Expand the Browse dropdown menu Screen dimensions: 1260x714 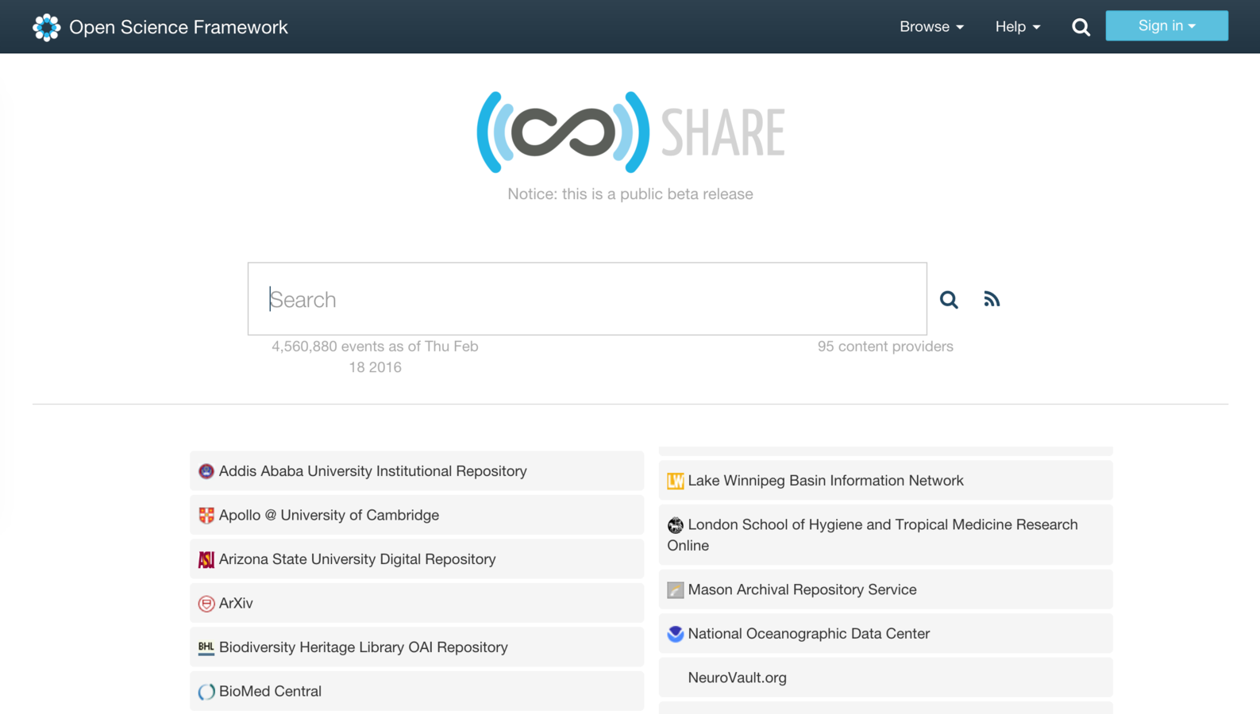[x=931, y=27]
